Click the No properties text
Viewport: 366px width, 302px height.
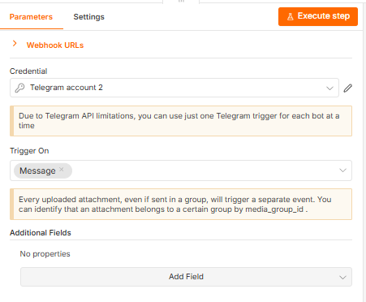45,254
